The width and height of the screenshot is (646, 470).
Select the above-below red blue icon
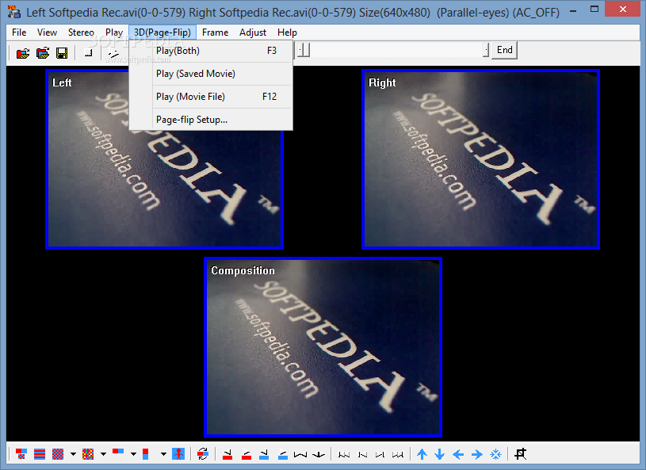point(146,454)
